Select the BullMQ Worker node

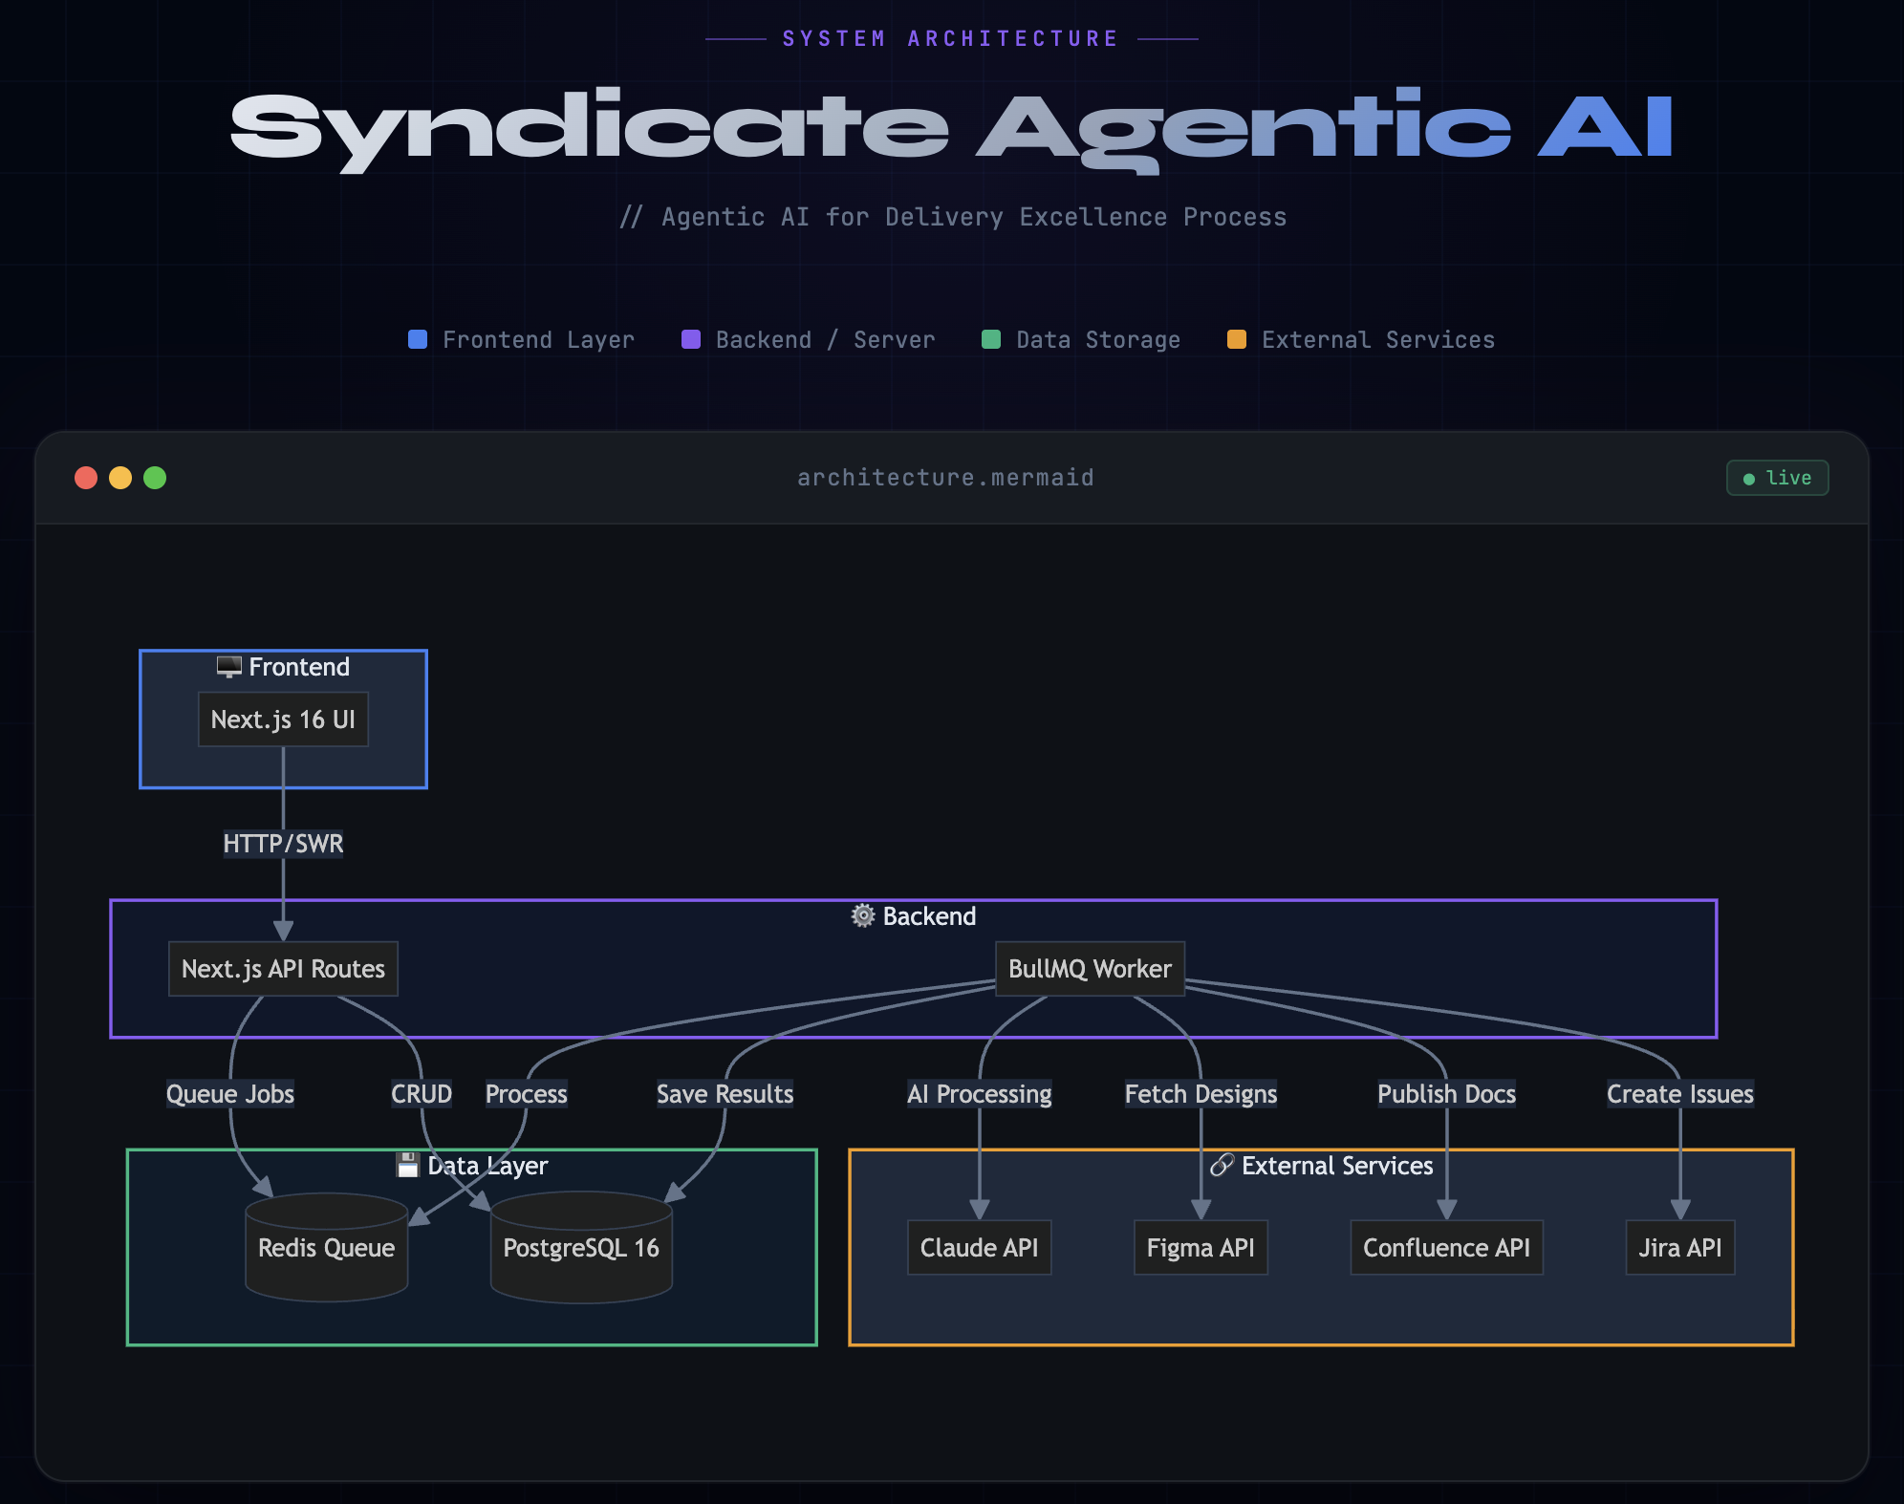click(1090, 969)
